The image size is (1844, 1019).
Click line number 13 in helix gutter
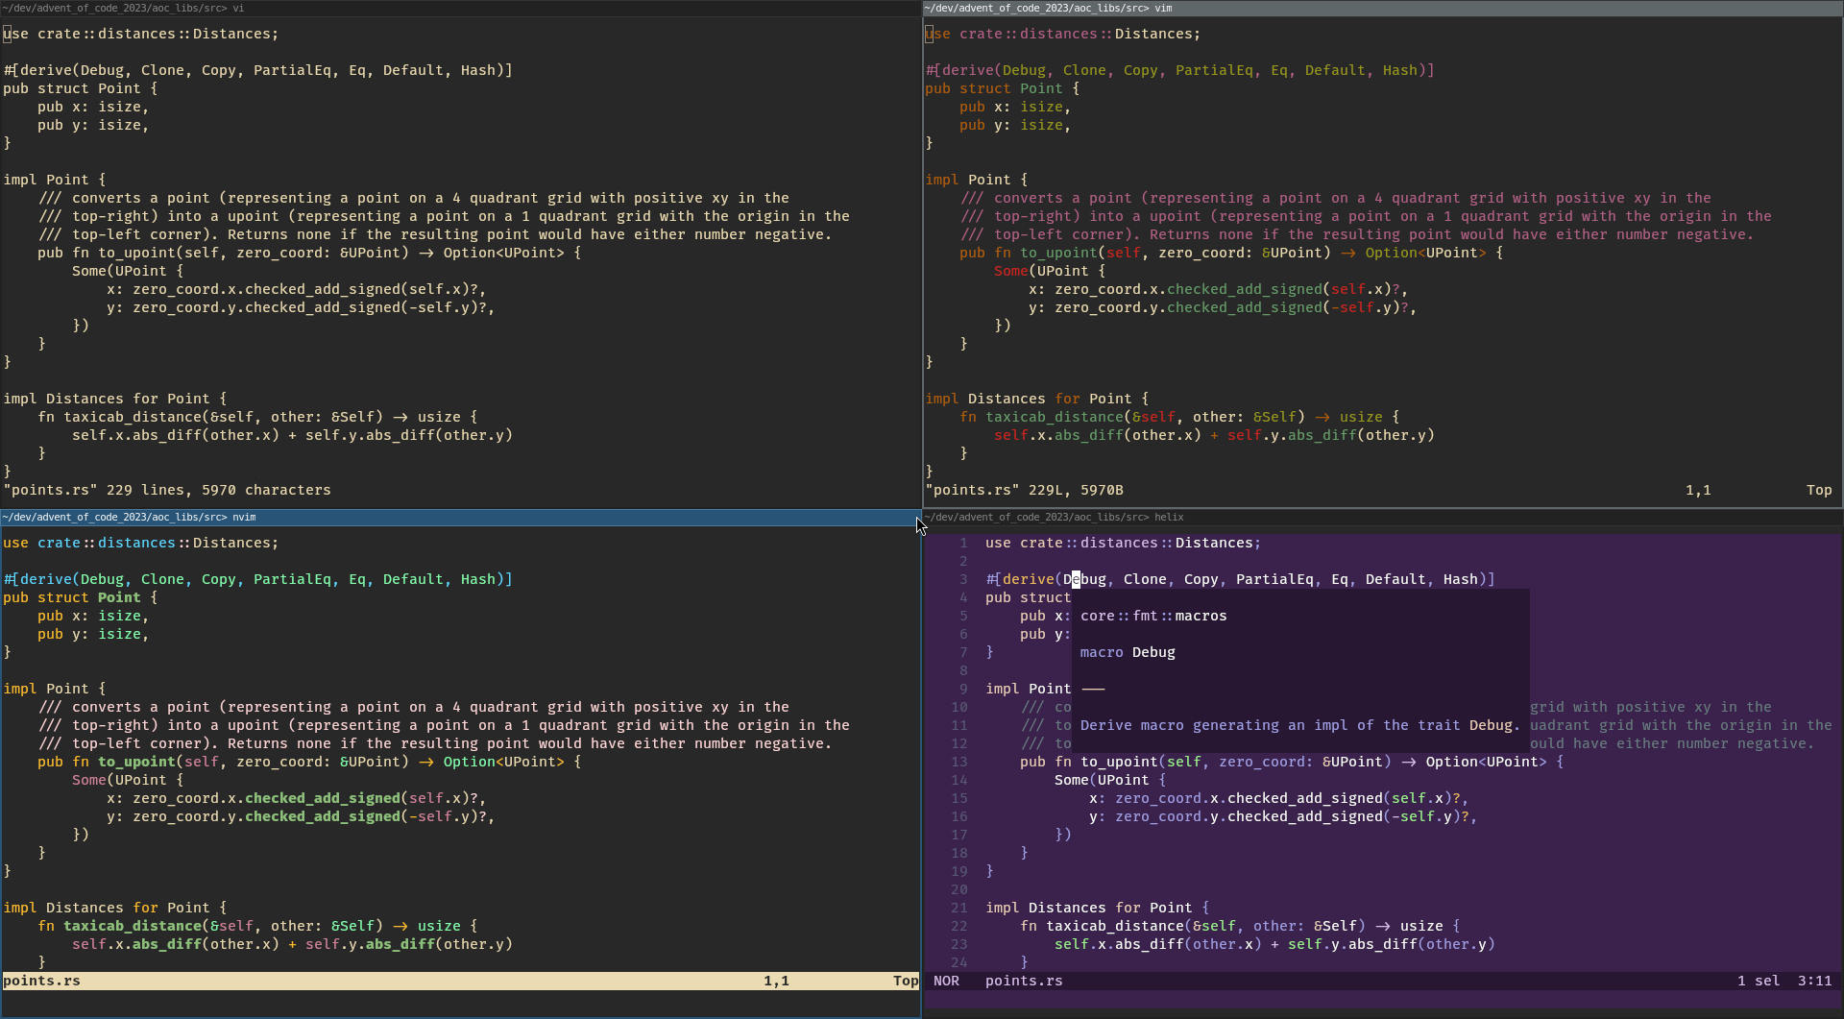coord(961,762)
